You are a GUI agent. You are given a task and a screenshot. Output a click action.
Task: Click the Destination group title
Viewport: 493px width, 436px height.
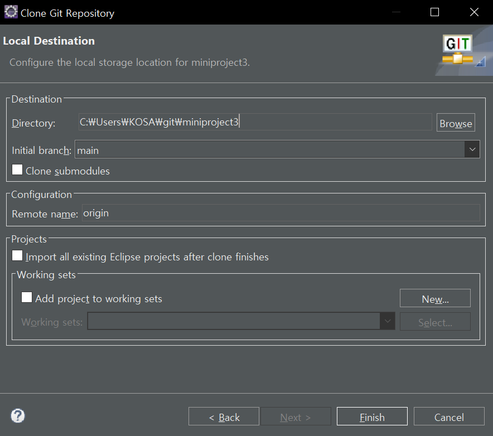tap(36, 99)
